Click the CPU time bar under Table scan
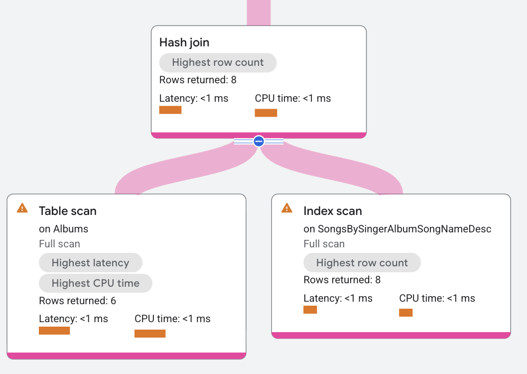 point(149,333)
